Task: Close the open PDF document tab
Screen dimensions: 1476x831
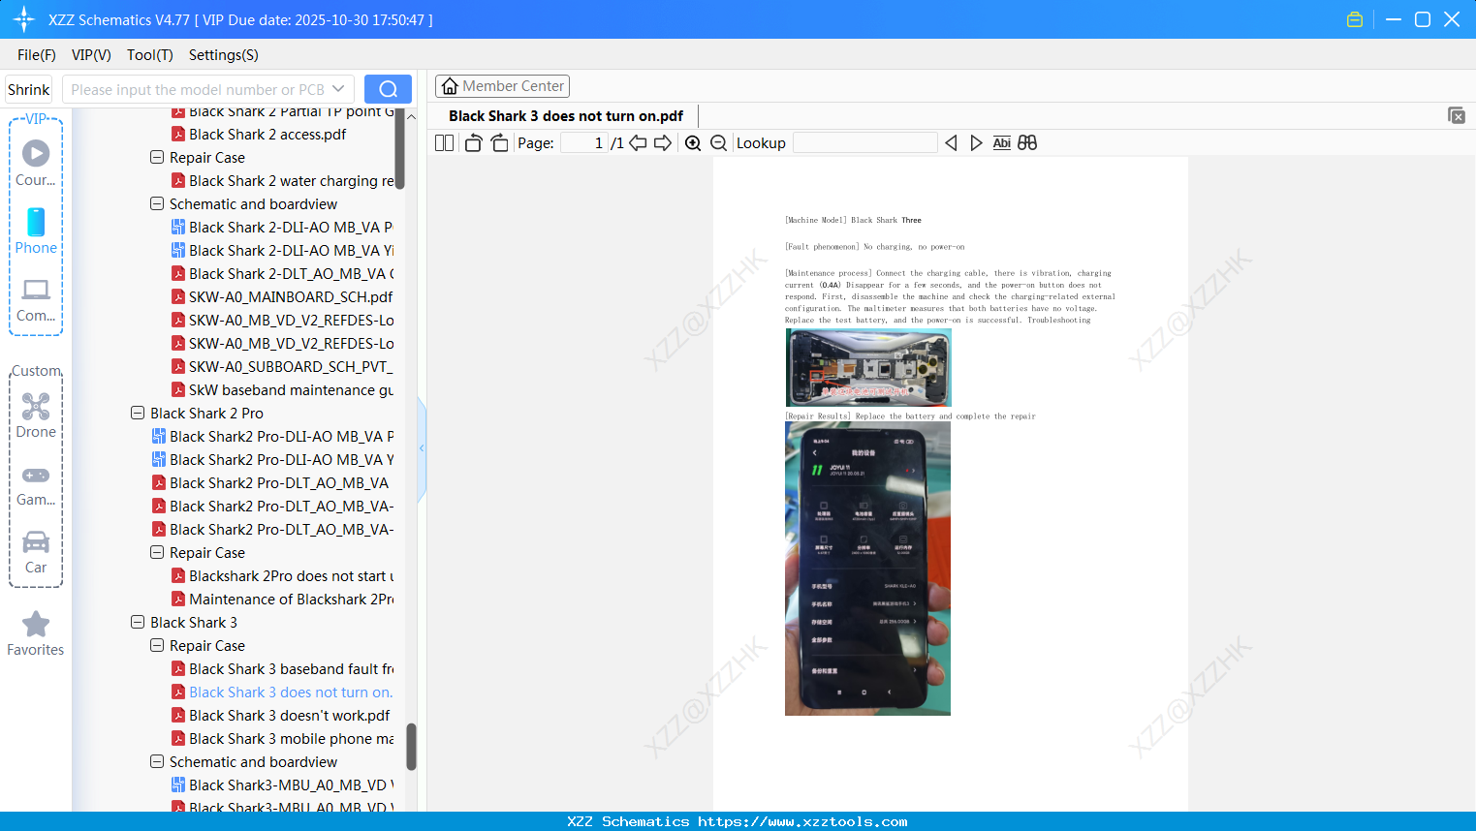Action: (x=1457, y=115)
